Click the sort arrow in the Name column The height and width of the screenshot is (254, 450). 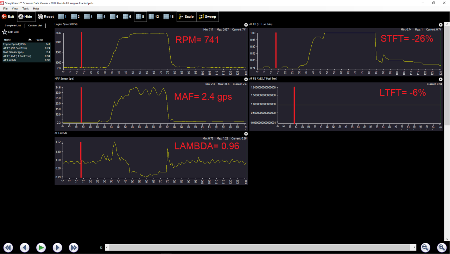(x=30, y=40)
